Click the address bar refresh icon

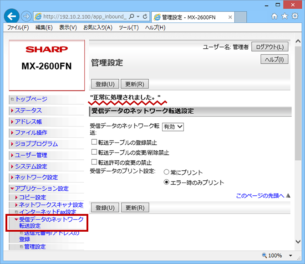tap(145, 17)
